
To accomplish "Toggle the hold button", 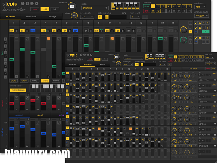I will coord(45,9).
